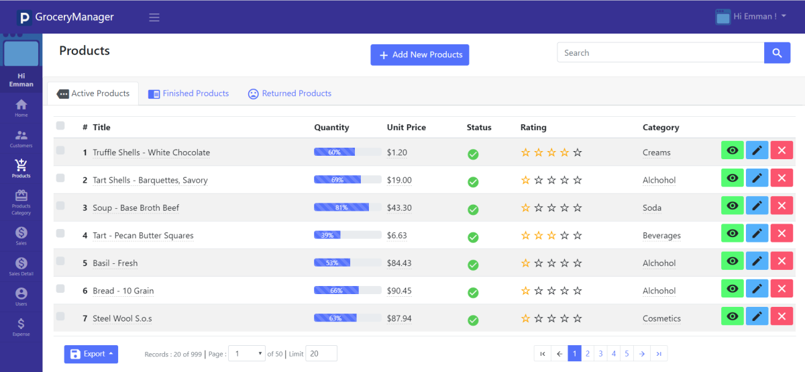Click the Limit input showing 20
Image resolution: width=805 pixels, height=372 pixels.
321,354
